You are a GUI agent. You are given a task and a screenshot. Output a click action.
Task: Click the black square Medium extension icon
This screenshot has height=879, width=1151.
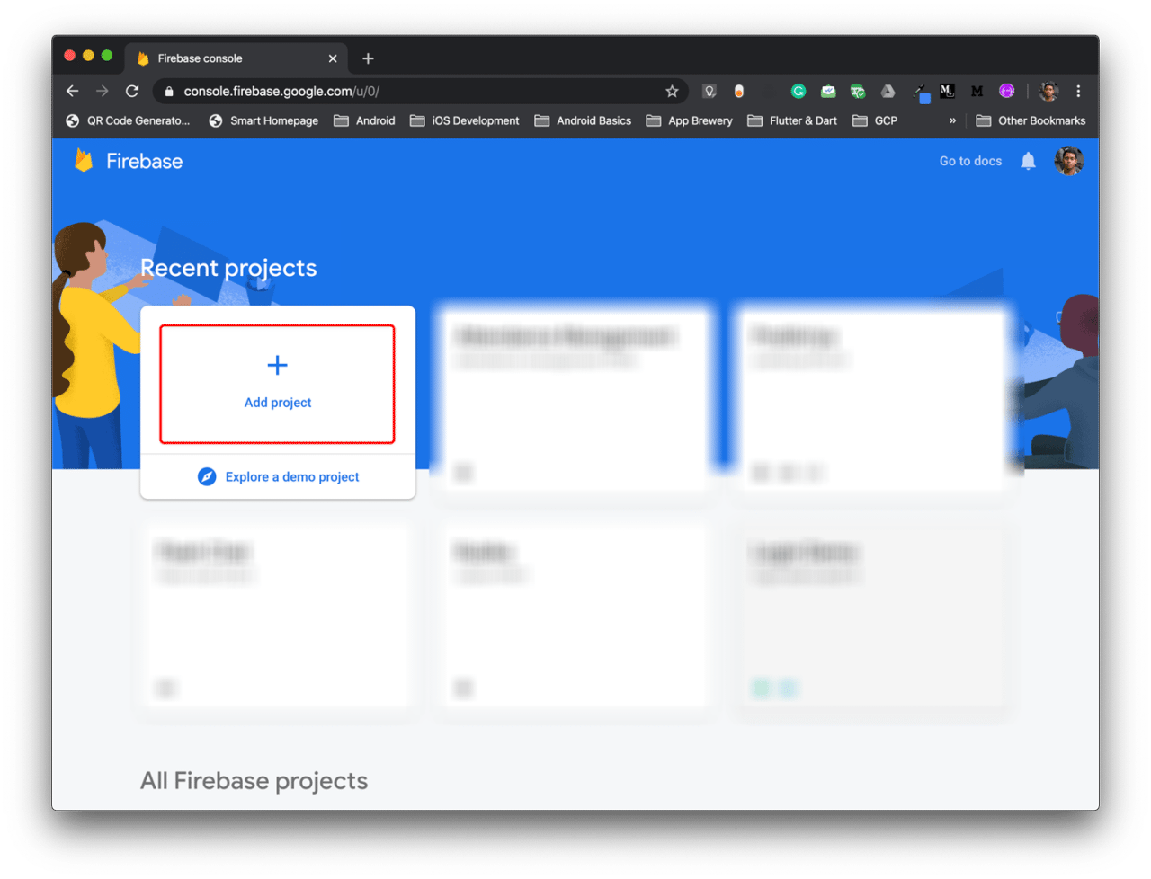point(947,91)
